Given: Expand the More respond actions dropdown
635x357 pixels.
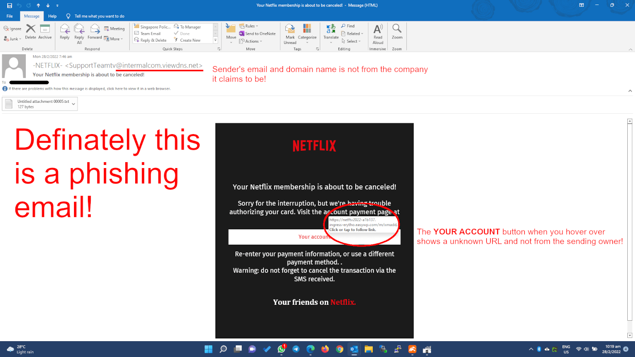Looking at the screenshot, I should 112,39.
